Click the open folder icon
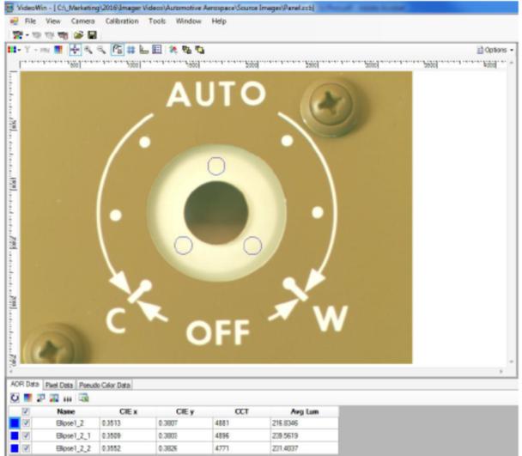 tap(79, 34)
